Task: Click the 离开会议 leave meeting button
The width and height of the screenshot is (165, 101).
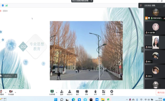Action: [x=161, y=92]
